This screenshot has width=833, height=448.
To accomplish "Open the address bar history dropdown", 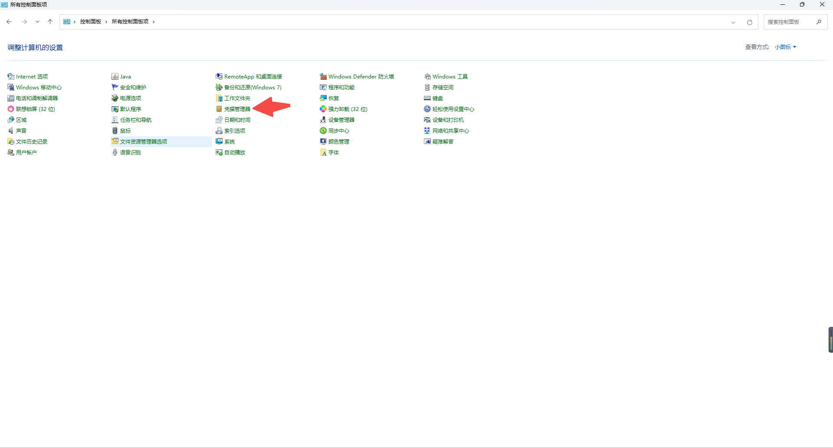I will (733, 22).
